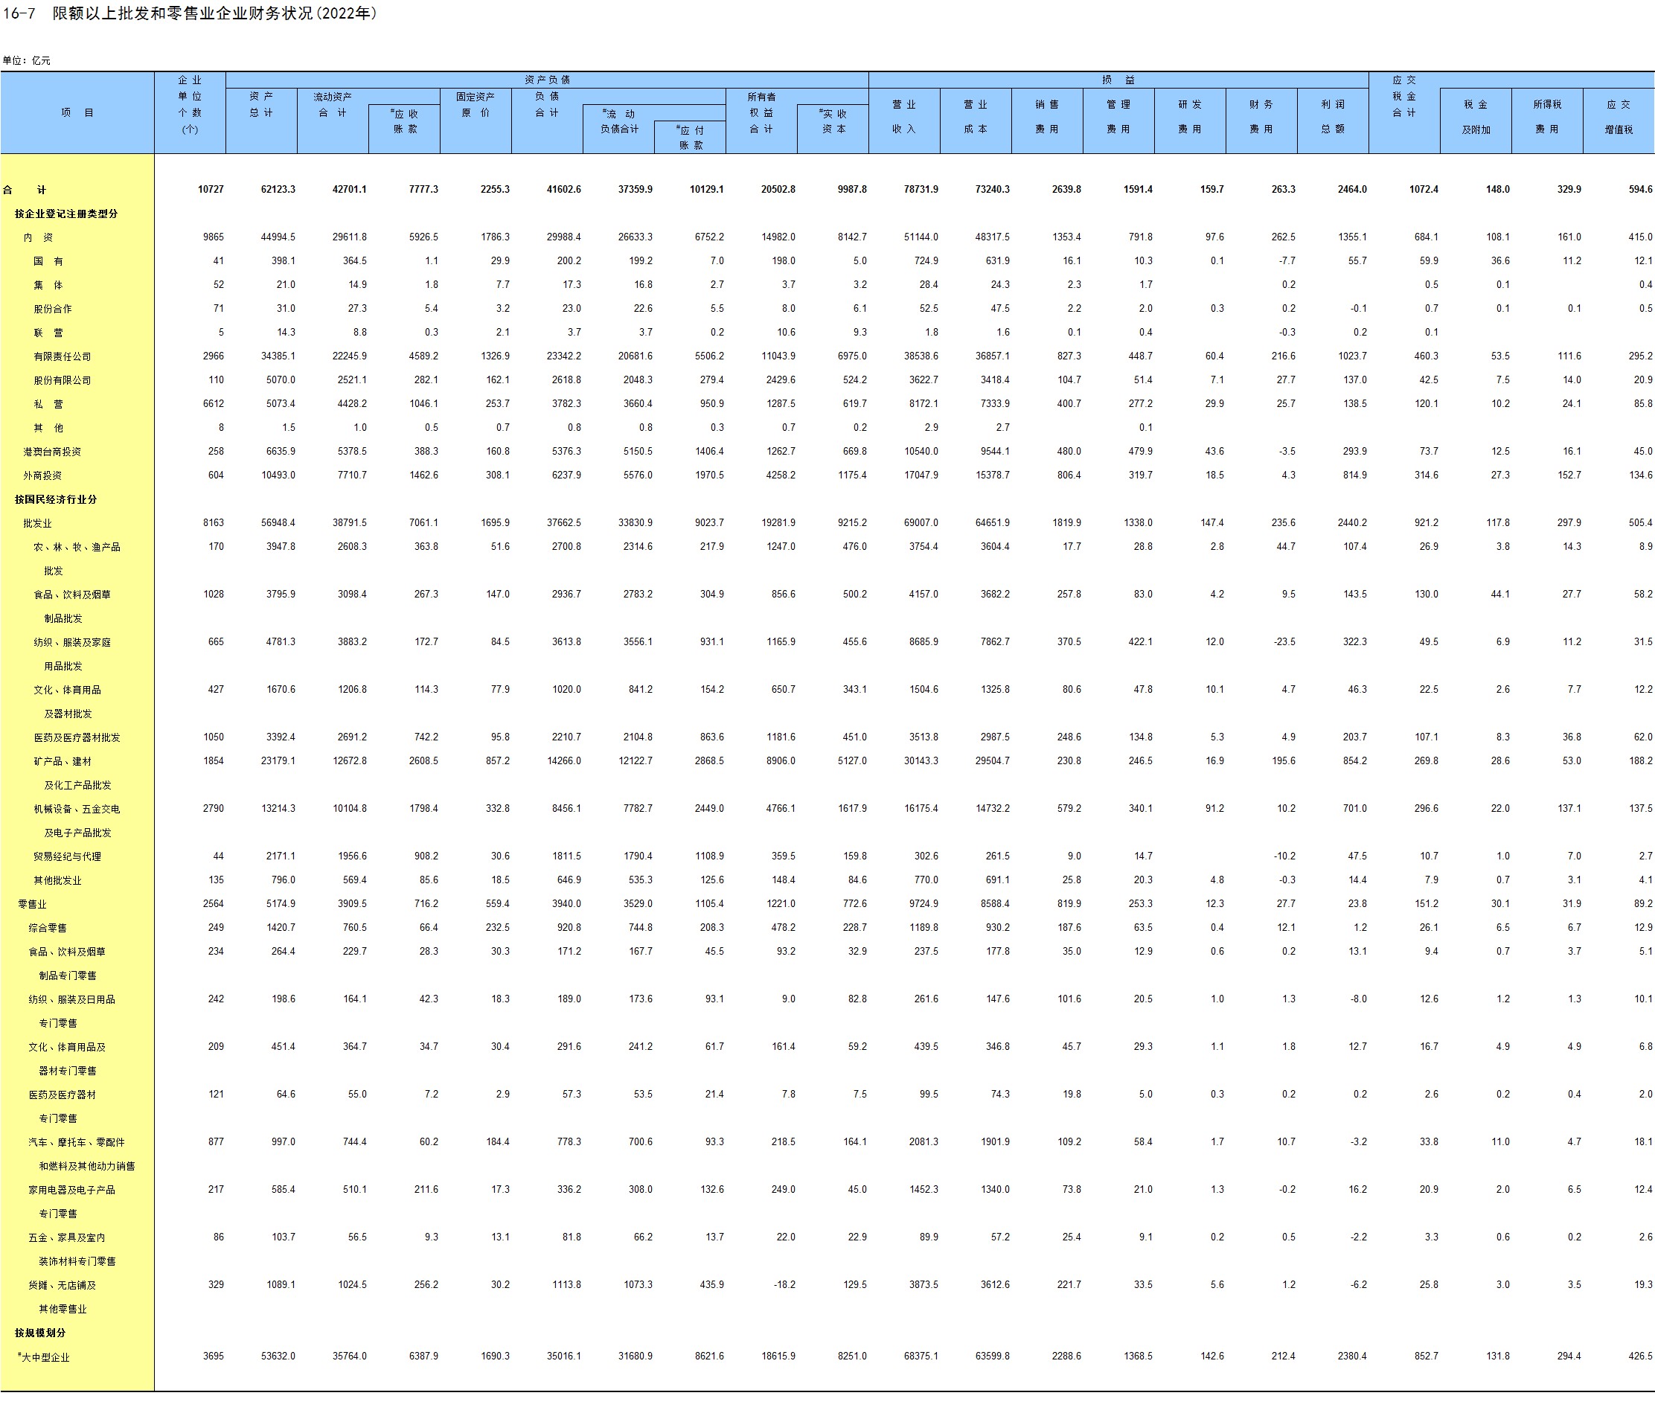
Task: Click total enterprise count value 10727
Action: click(x=211, y=189)
